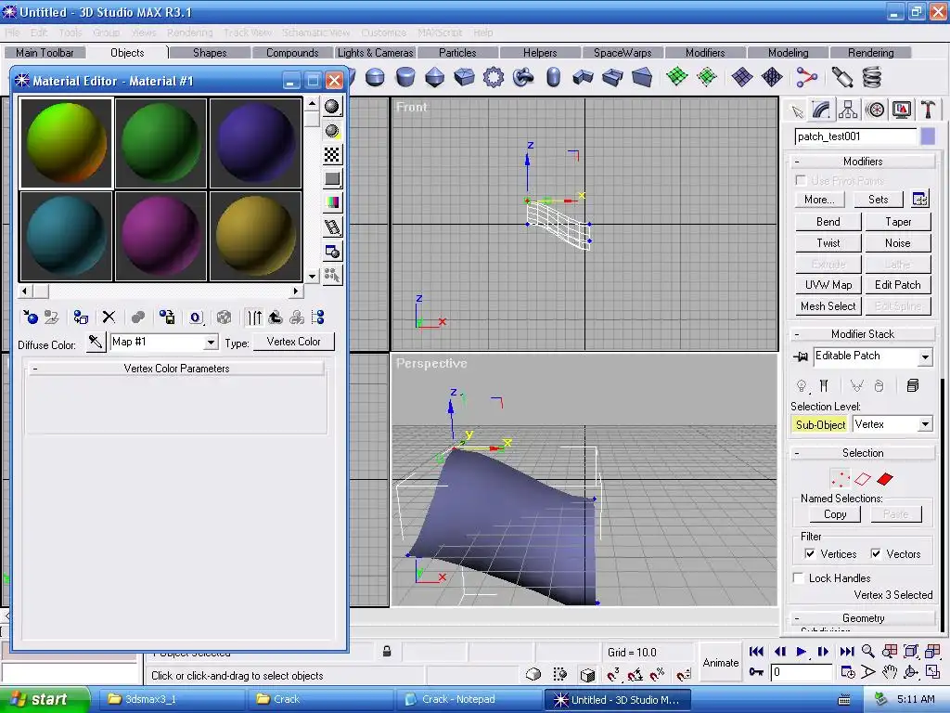Viewport: 950px width, 713px height.
Task: Collapse the Vertex Color Parameters rollout
Action: (176, 368)
